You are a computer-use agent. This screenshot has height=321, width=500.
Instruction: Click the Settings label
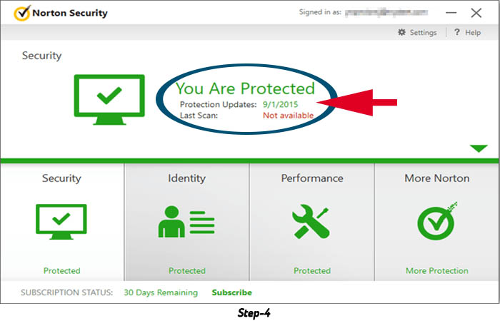click(423, 33)
